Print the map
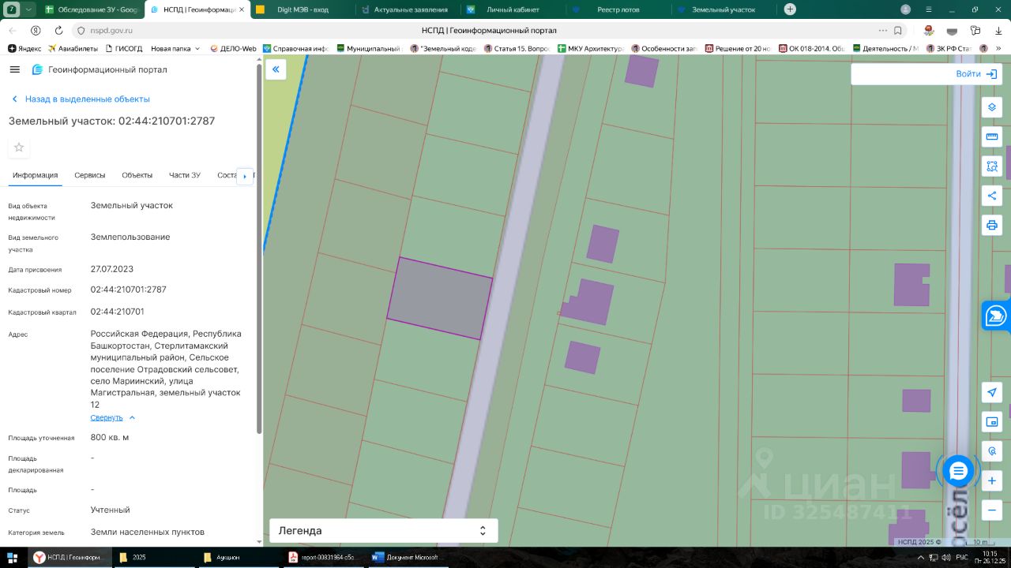1011x568 pixels. 992,226
